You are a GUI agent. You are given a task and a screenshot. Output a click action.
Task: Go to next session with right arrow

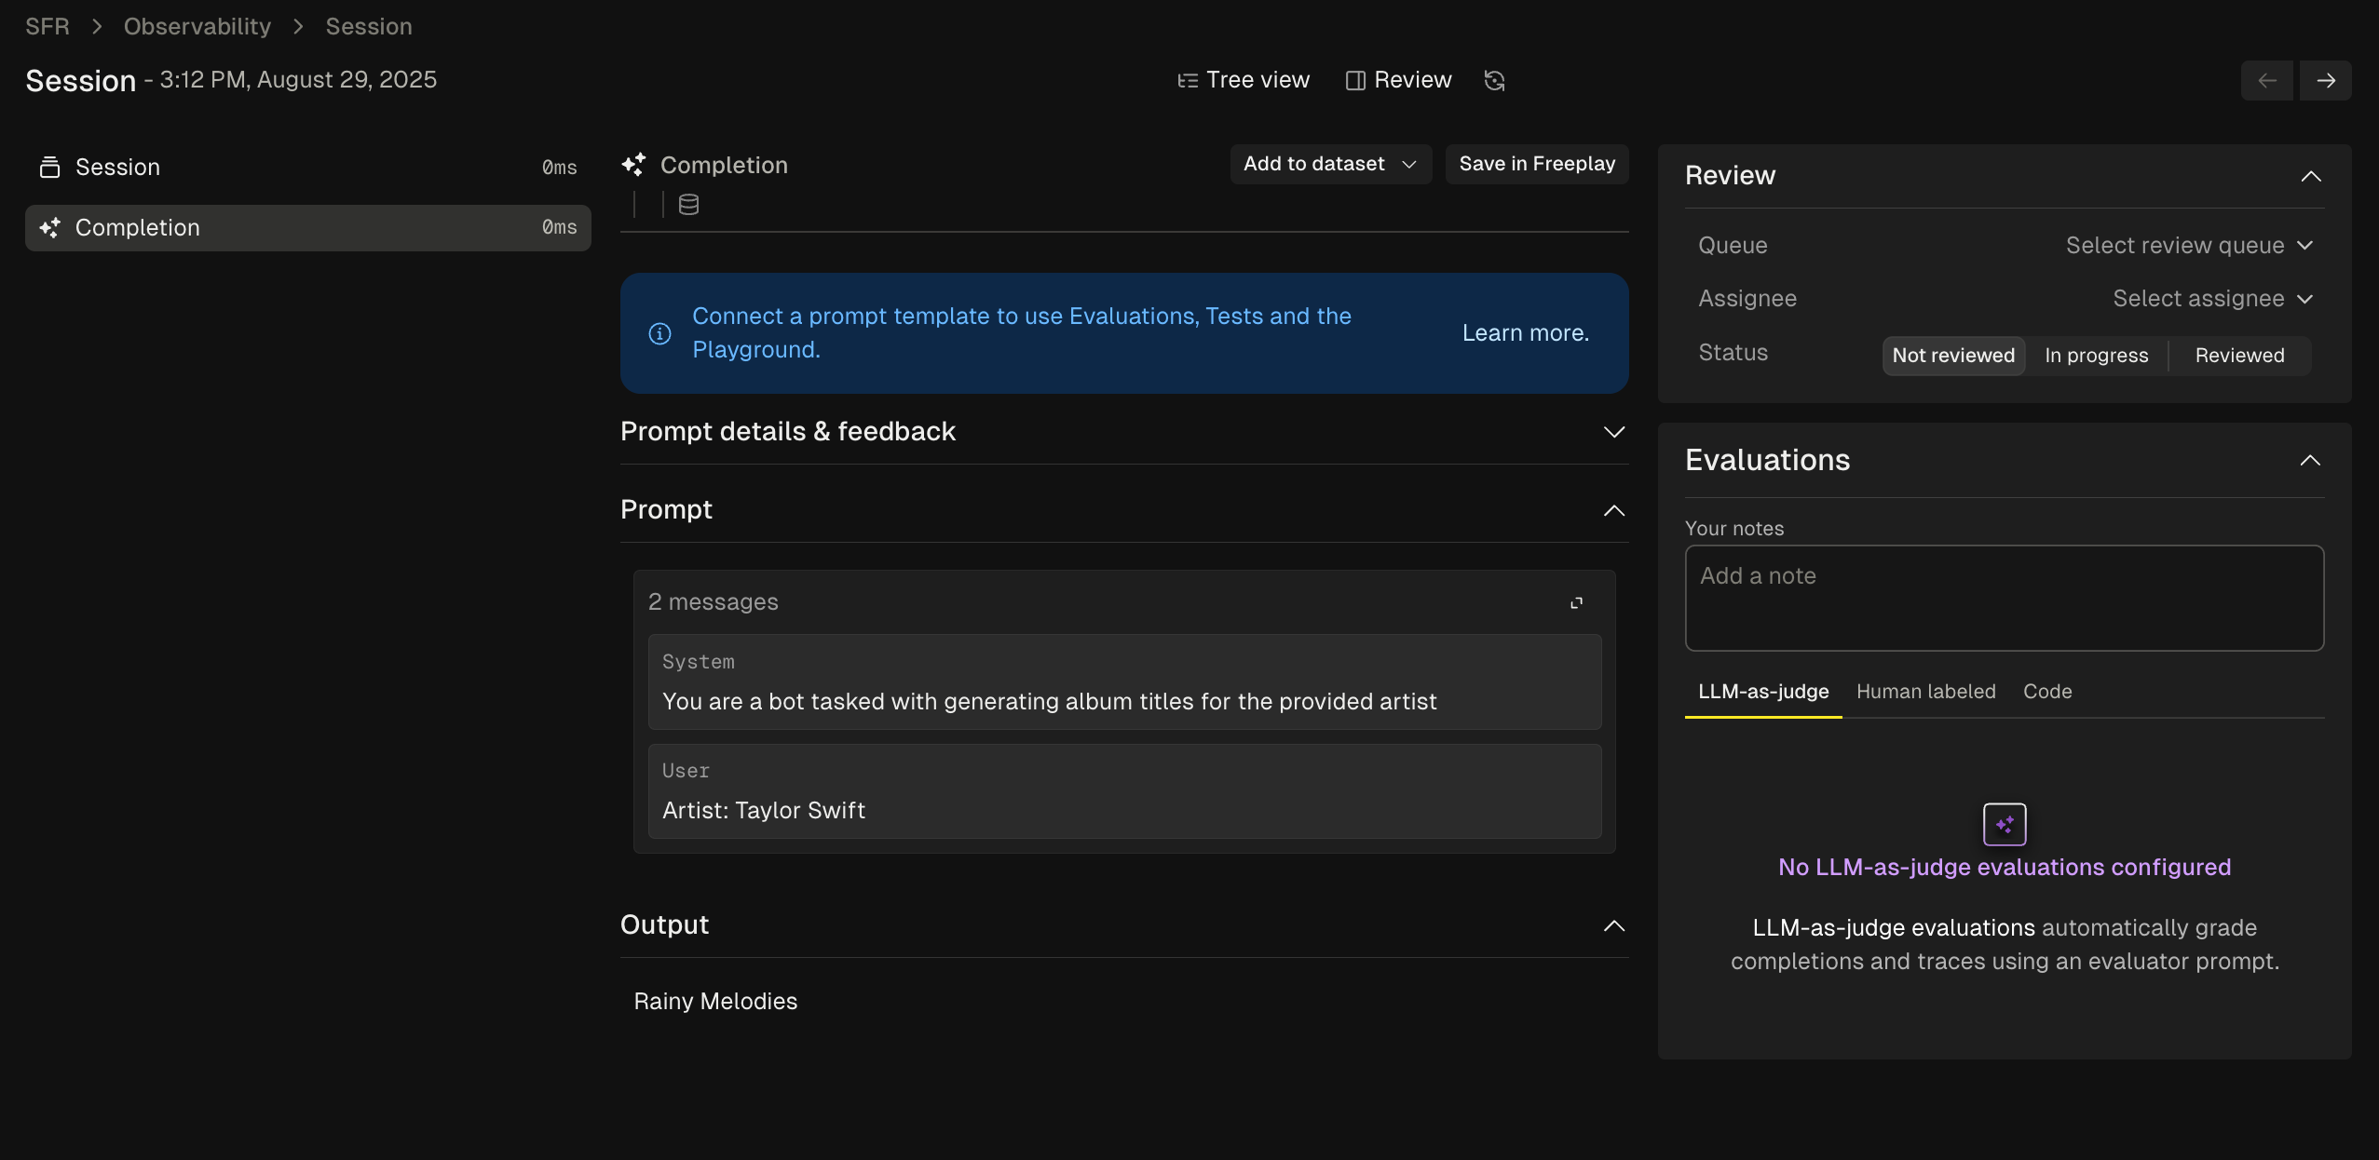click(x=2325, y=81)
